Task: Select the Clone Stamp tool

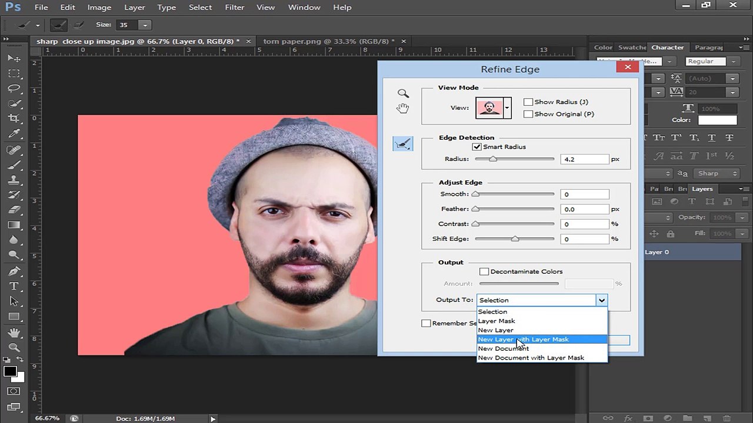Action: (14, 181)
